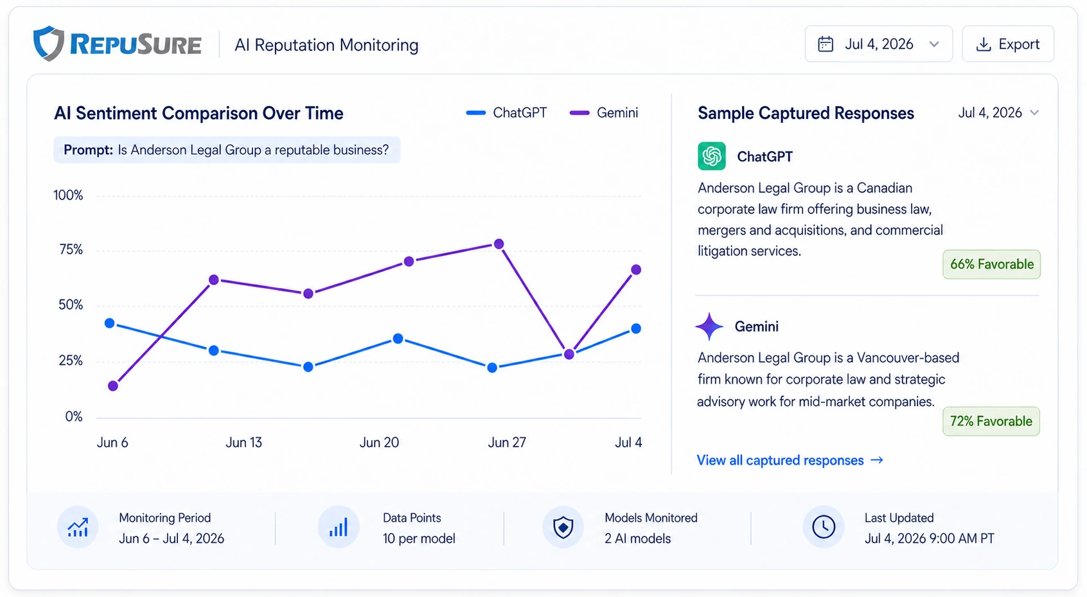Click the Jun 27 axis label
The image size is (1087, 597).
click(507, 443)
